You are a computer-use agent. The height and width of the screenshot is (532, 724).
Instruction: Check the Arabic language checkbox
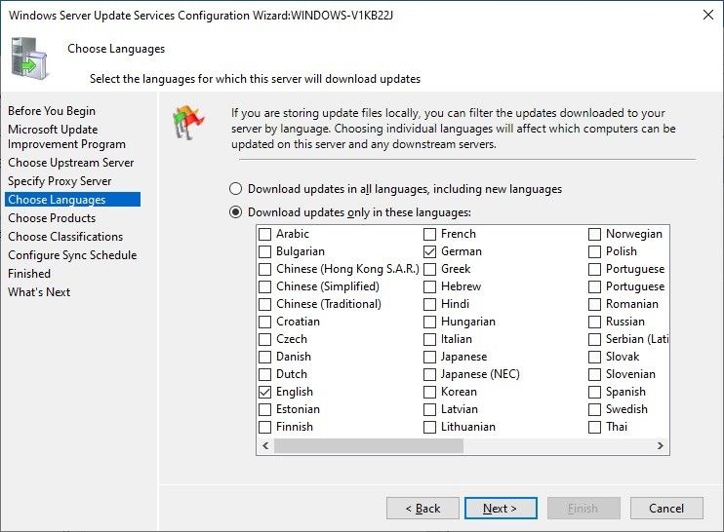[265, 234]
